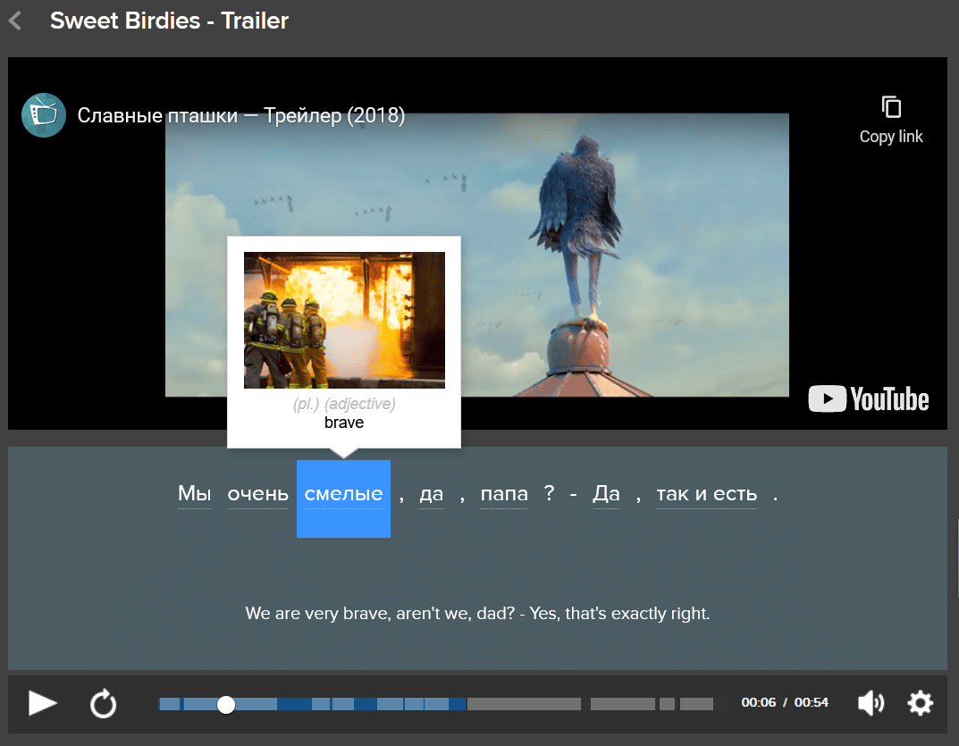Select the word очень in the subtitle

coord(257,494)
